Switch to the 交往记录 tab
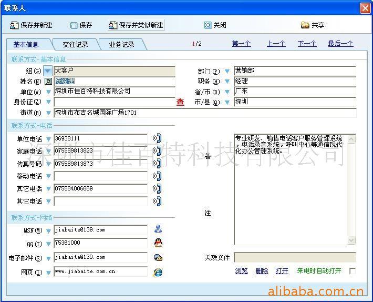Viewport: 373px width, 302px height. (x=75, y=44)
